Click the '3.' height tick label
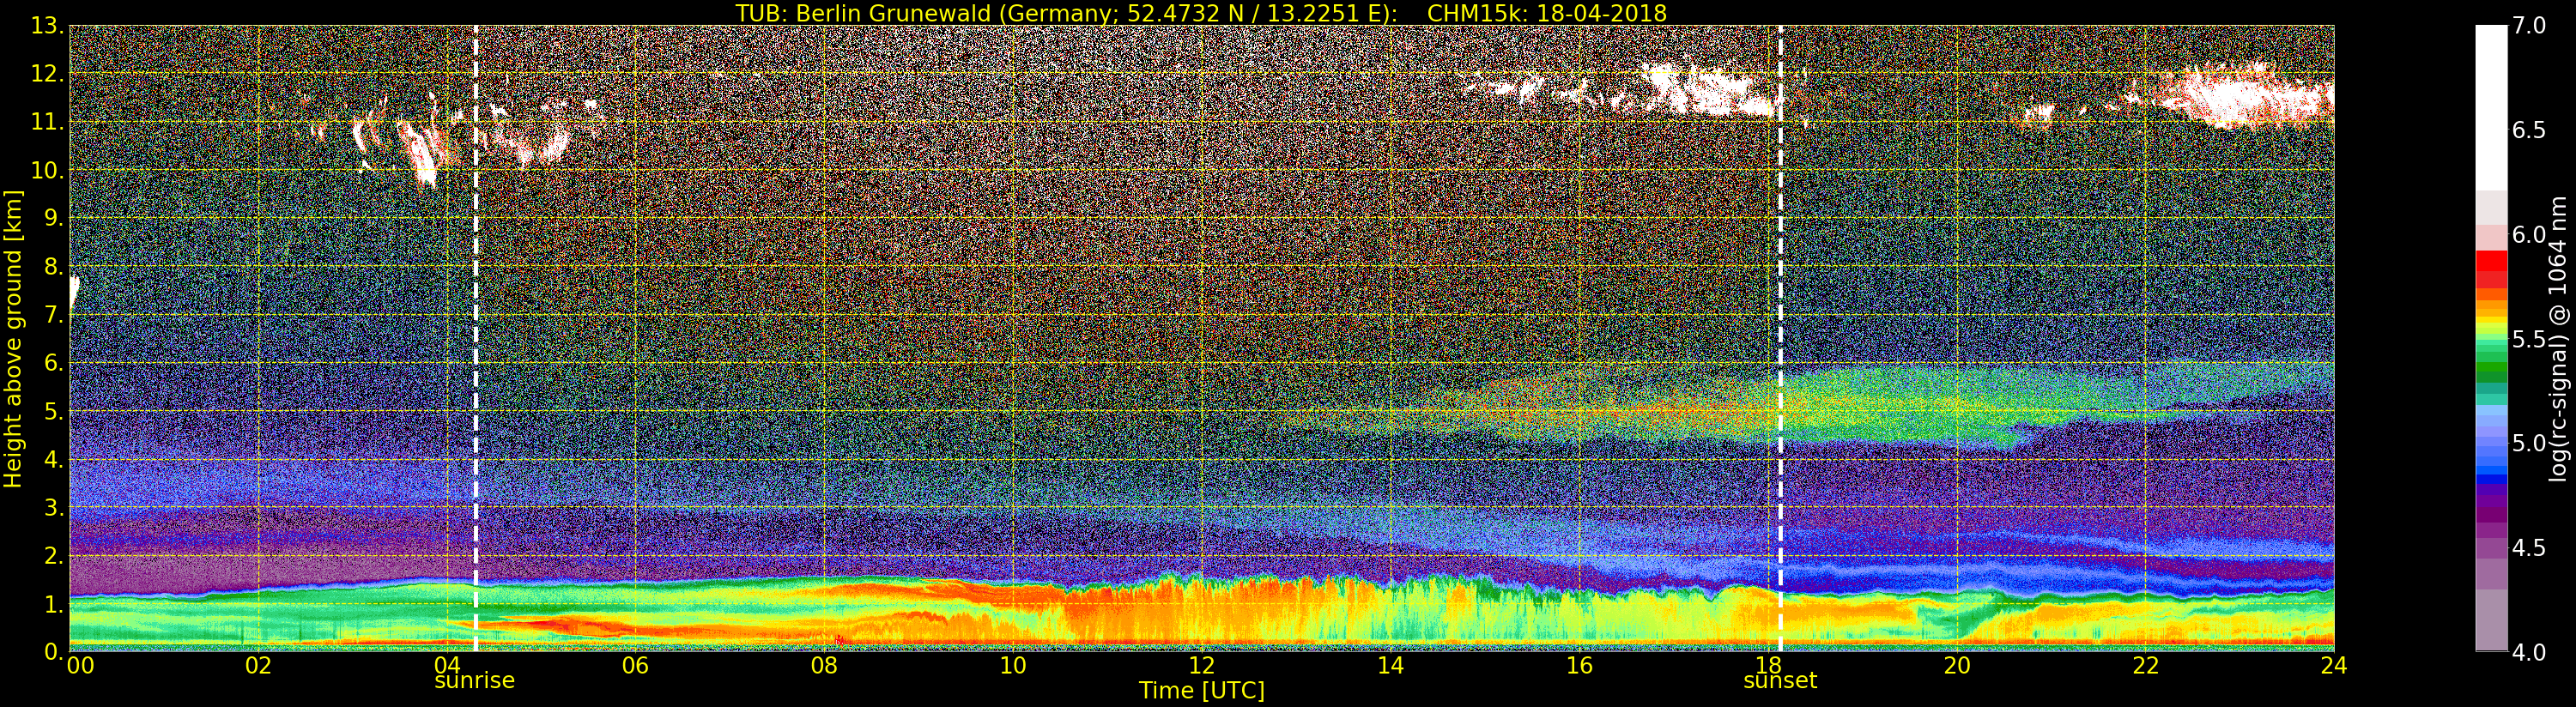This screenshot has width=2576, height=707. (x=52, y=507)
